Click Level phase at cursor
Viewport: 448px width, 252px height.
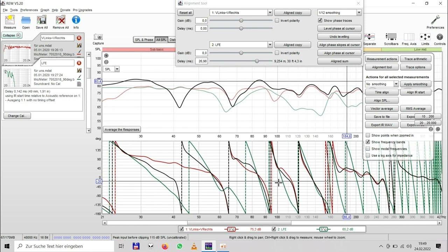339,29
